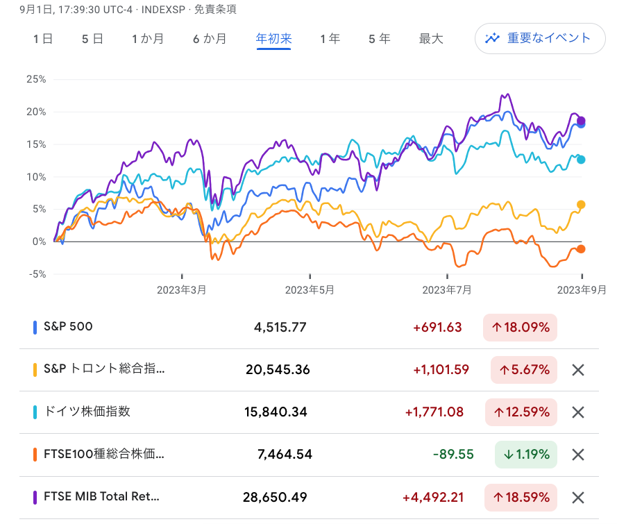Click the purple end-point dot on chart

click(581, 121)
